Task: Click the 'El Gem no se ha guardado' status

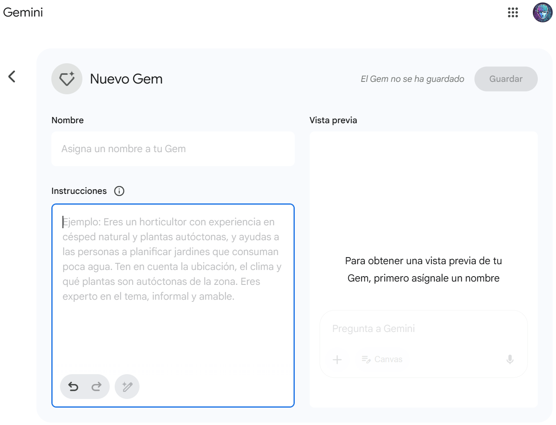Action: (412, 79)
